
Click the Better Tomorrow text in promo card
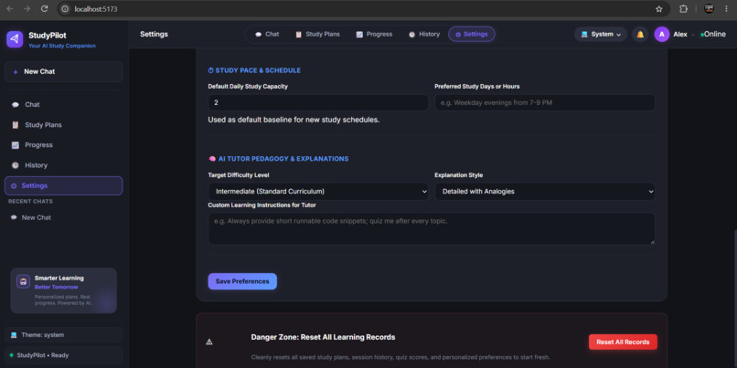pyautogui.click(x=57, y=287)
